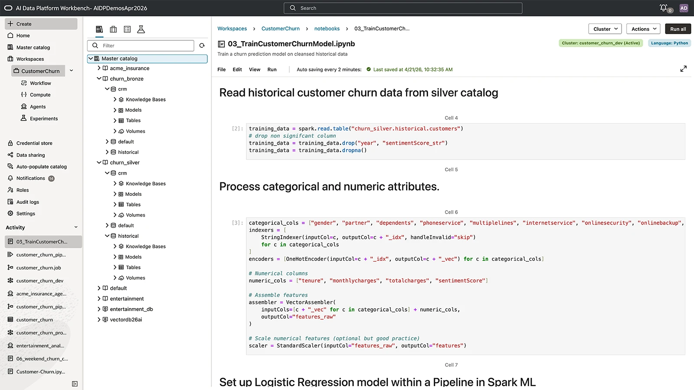694x390 pixels.
Task: Open Settings in sidebar
Action: point(26,214)
